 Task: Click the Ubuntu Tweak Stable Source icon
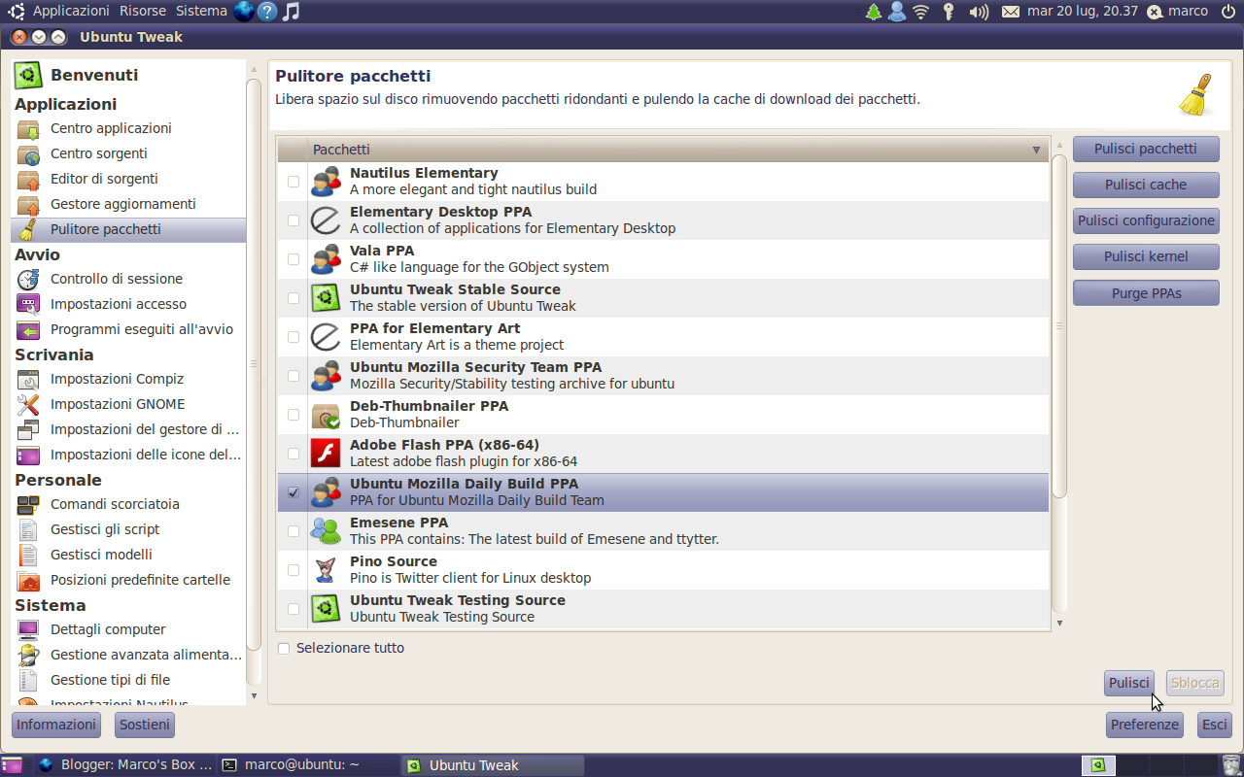coord(326,298)
